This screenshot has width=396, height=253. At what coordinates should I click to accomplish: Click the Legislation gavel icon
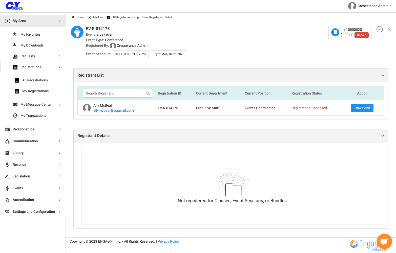pos(7,176)
